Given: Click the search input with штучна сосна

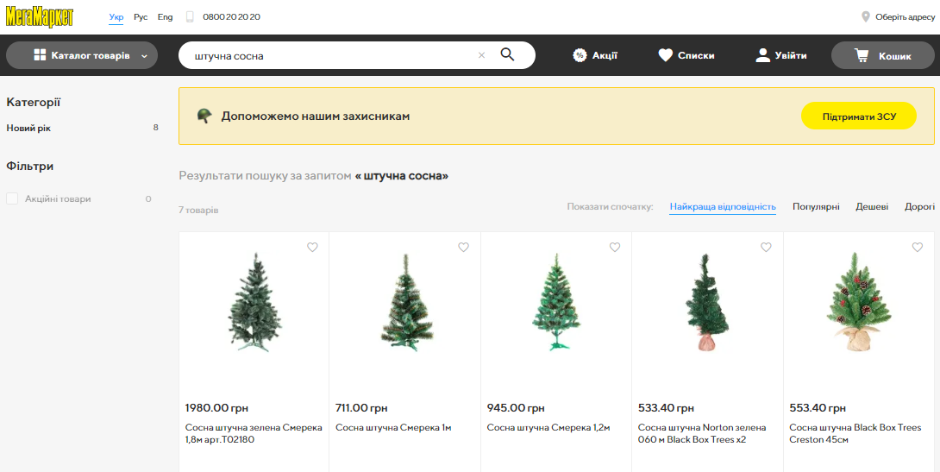Looking at the screenshot, I should (328, 55).
